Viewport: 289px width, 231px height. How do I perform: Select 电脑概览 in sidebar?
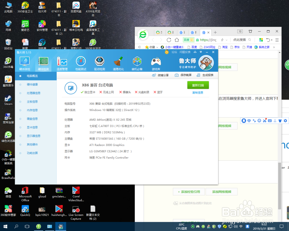click(36, 76)
